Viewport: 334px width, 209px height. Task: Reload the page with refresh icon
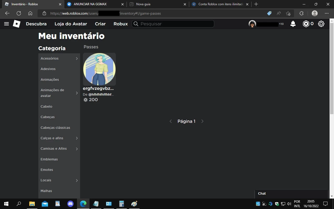19,13
